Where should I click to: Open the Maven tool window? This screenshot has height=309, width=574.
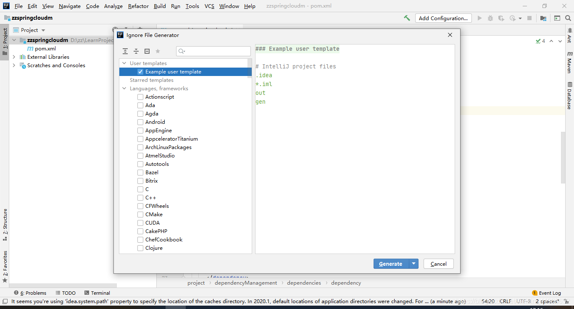point(569,63)
